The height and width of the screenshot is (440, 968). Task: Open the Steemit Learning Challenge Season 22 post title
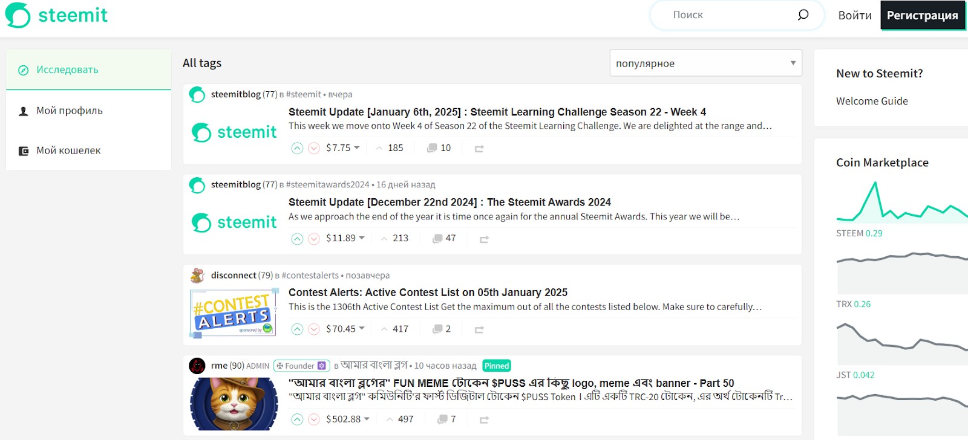click(497, 112)
